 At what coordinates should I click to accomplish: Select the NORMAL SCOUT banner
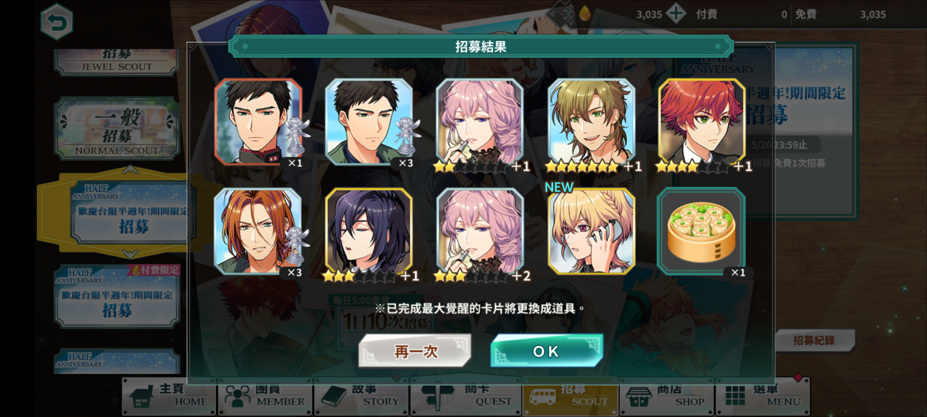(x=117, y=129)
